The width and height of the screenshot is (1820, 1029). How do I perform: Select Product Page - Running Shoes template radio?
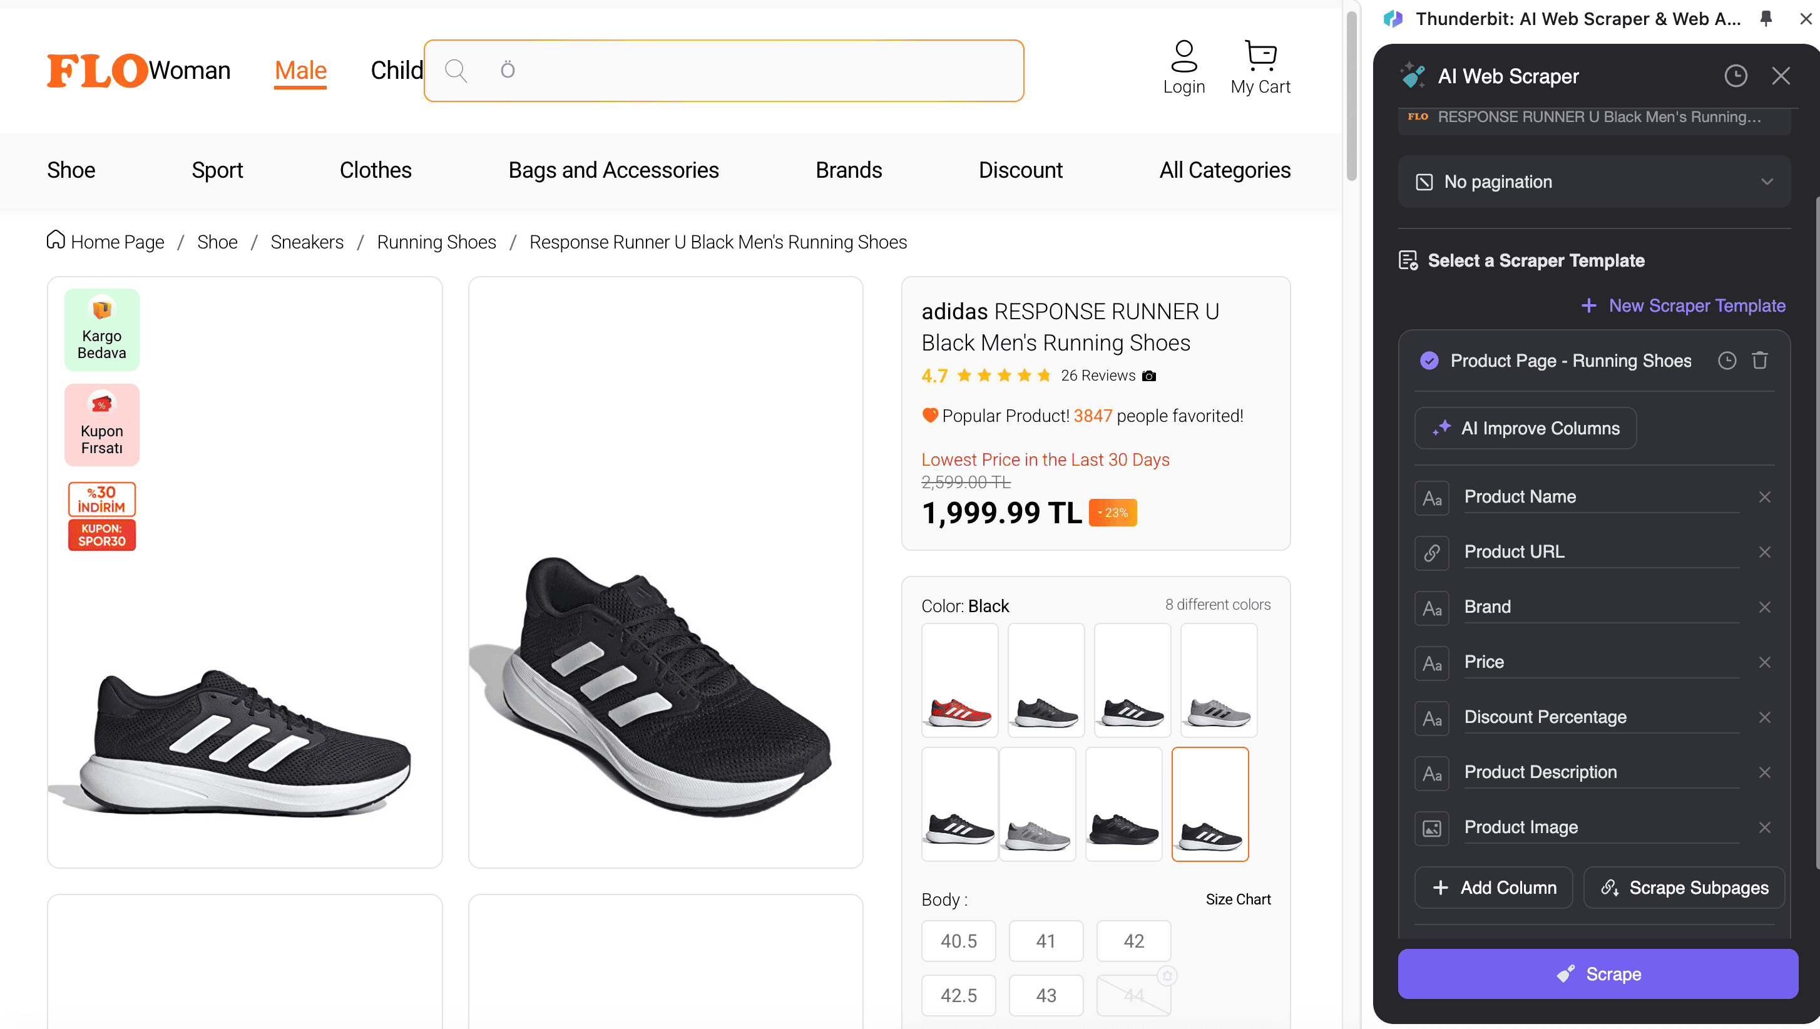coord(1429,361)
